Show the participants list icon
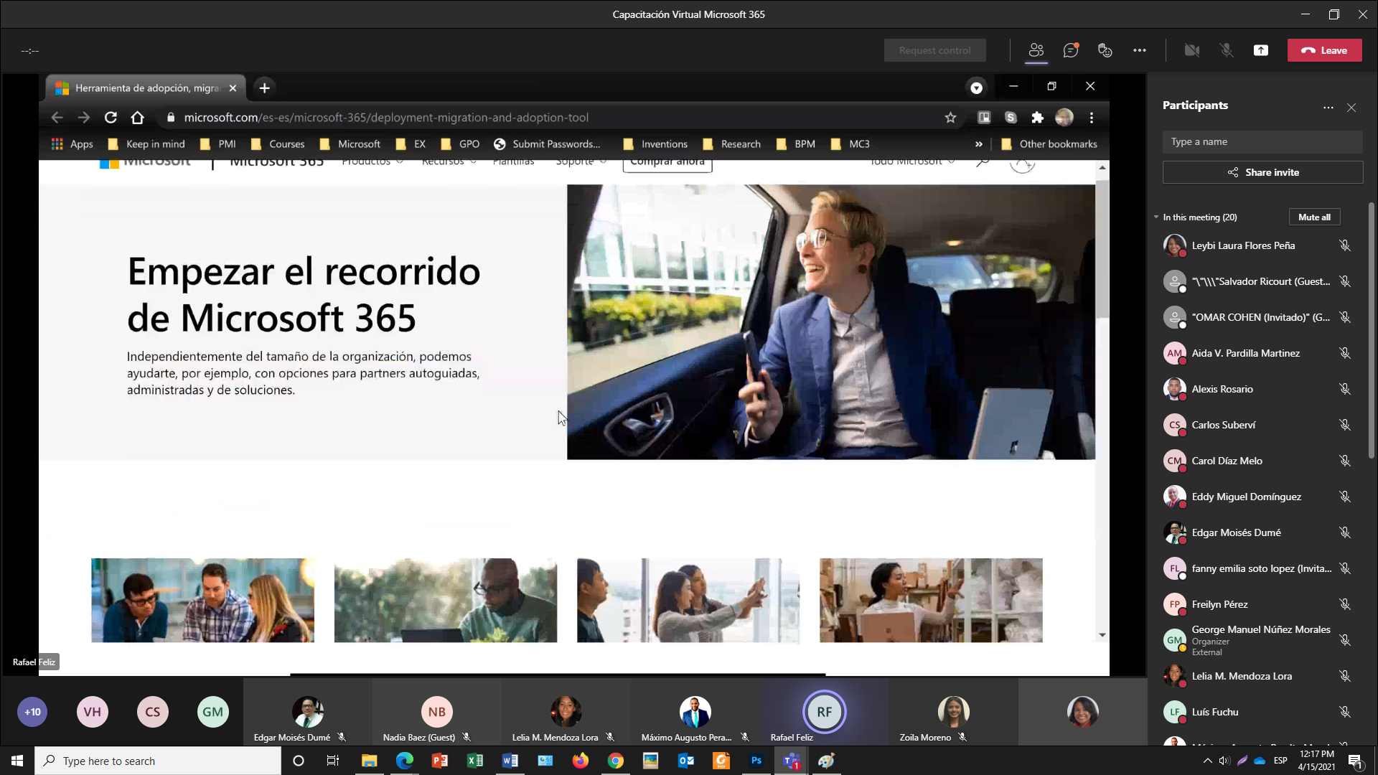 coord(1036,50)
